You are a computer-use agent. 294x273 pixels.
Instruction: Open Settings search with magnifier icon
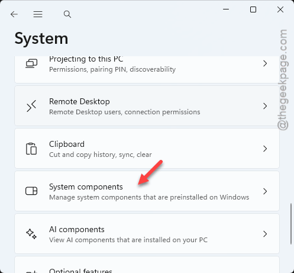(x=67, y=14)
